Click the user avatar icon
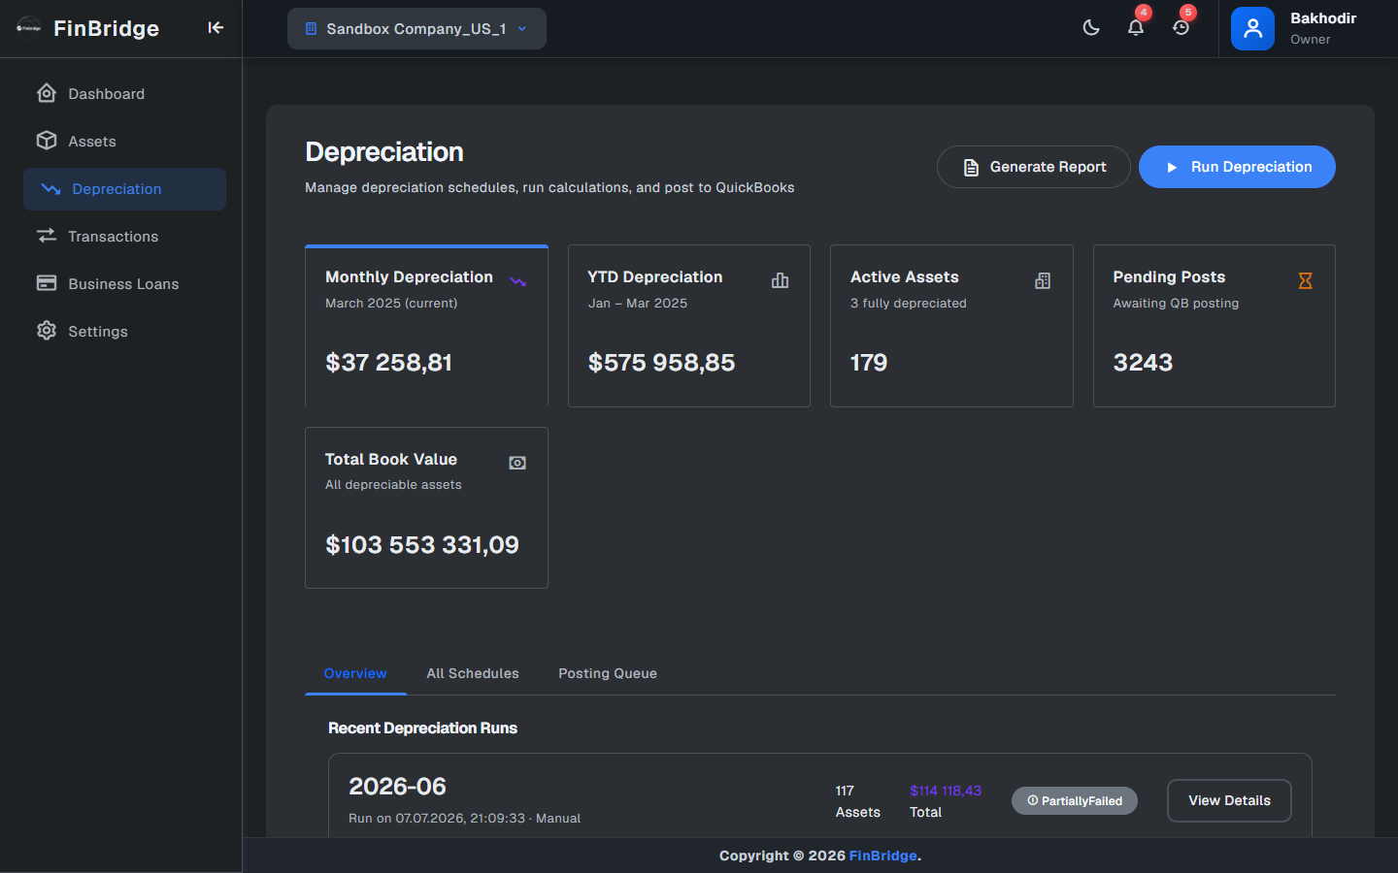Viewport: 1398px width, 873px height. 1252,28
